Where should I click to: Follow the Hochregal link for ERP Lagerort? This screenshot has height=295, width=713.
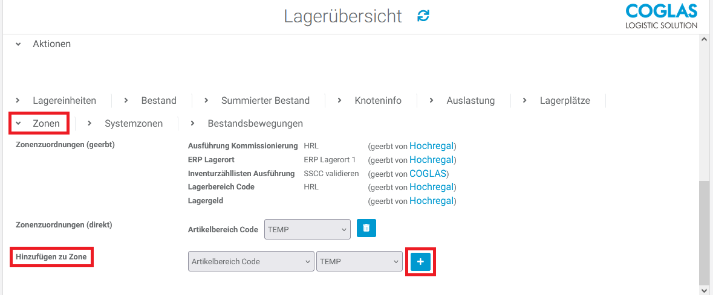[431, 159]
